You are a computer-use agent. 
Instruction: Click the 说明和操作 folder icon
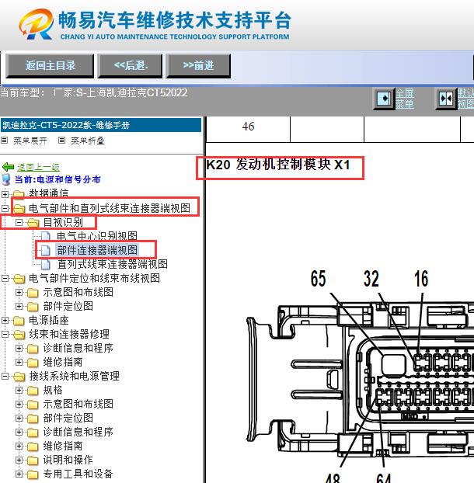pyautogui.click(x=33, y=460)
